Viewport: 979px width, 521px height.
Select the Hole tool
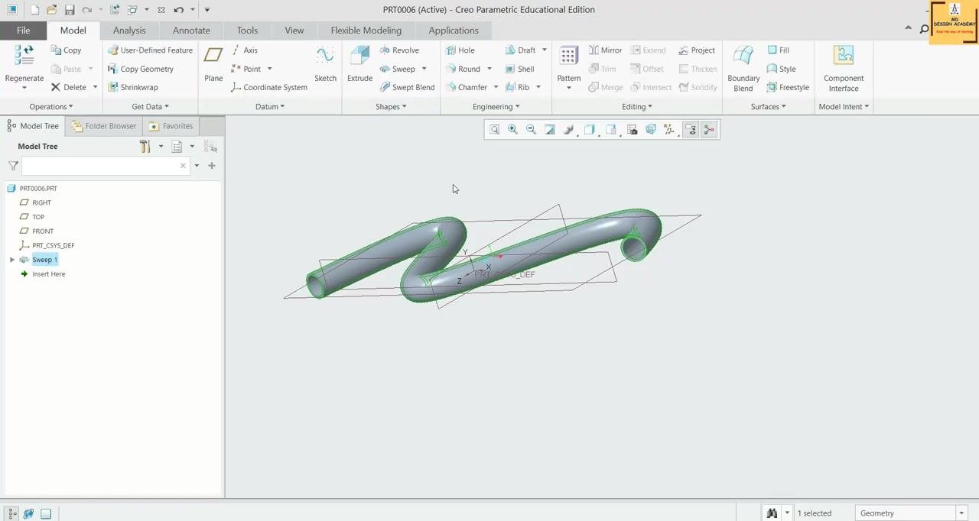tap(460, 50)
